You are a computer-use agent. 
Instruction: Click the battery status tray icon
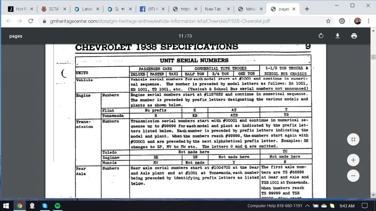click(x=316, y=206)
